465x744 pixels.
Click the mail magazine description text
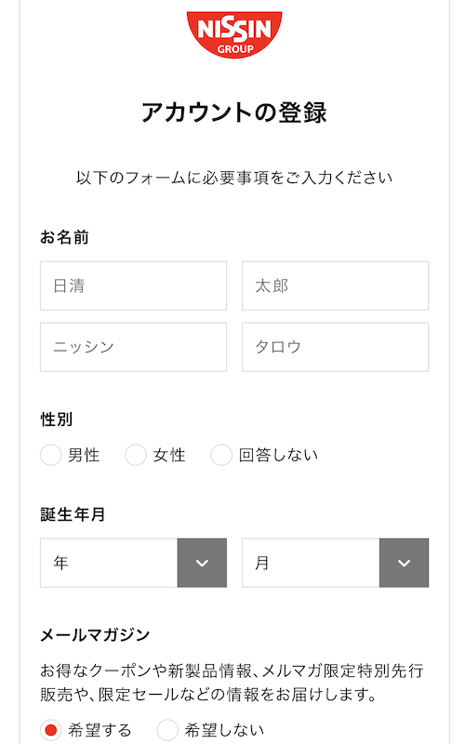232,683
